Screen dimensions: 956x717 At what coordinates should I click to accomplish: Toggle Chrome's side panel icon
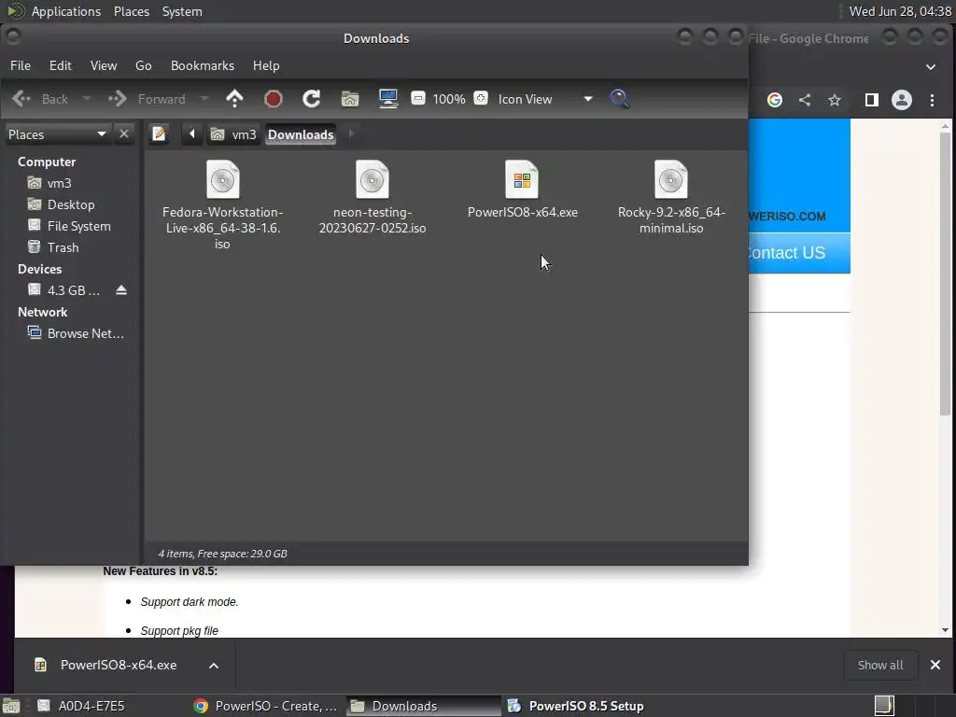(x=872, y=100)
